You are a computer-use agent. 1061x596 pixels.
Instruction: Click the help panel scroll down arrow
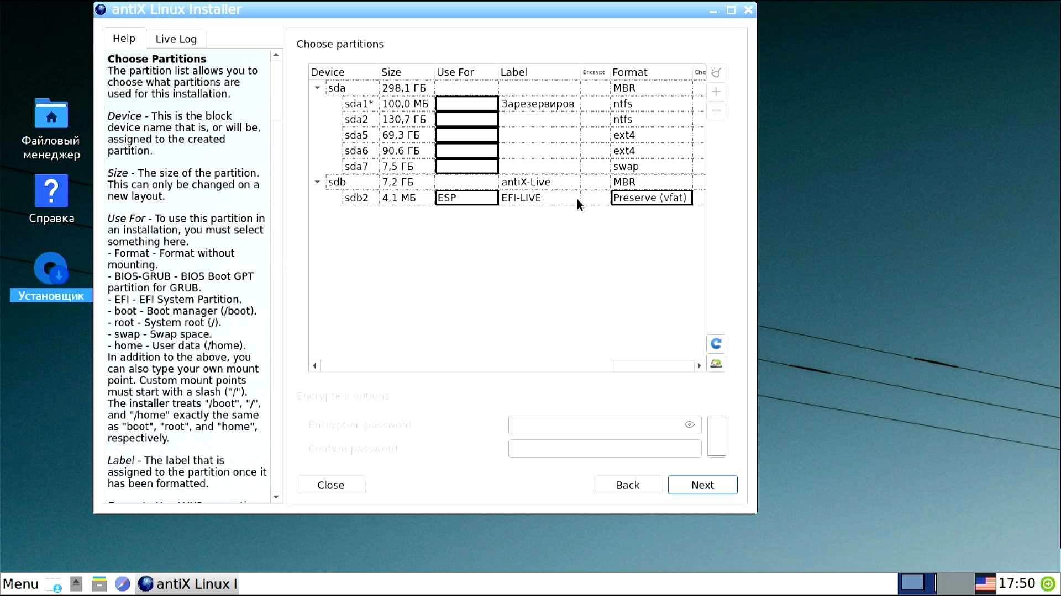[276, 497]
